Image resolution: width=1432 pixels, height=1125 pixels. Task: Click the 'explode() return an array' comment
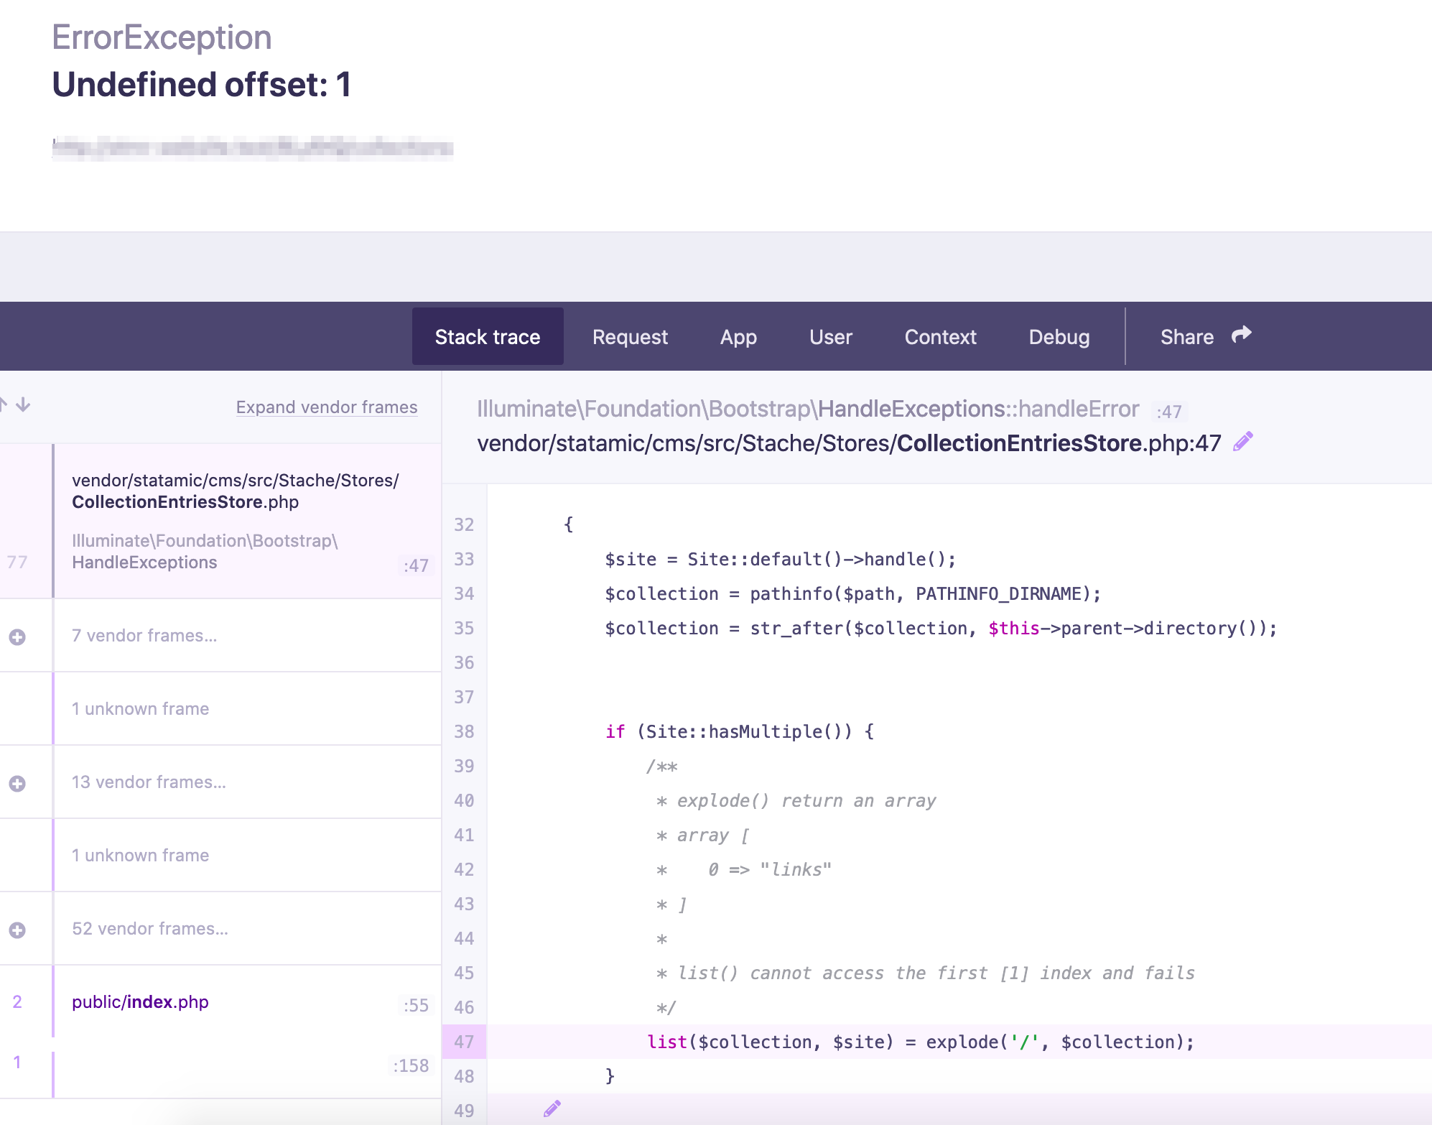click(796, 800)
